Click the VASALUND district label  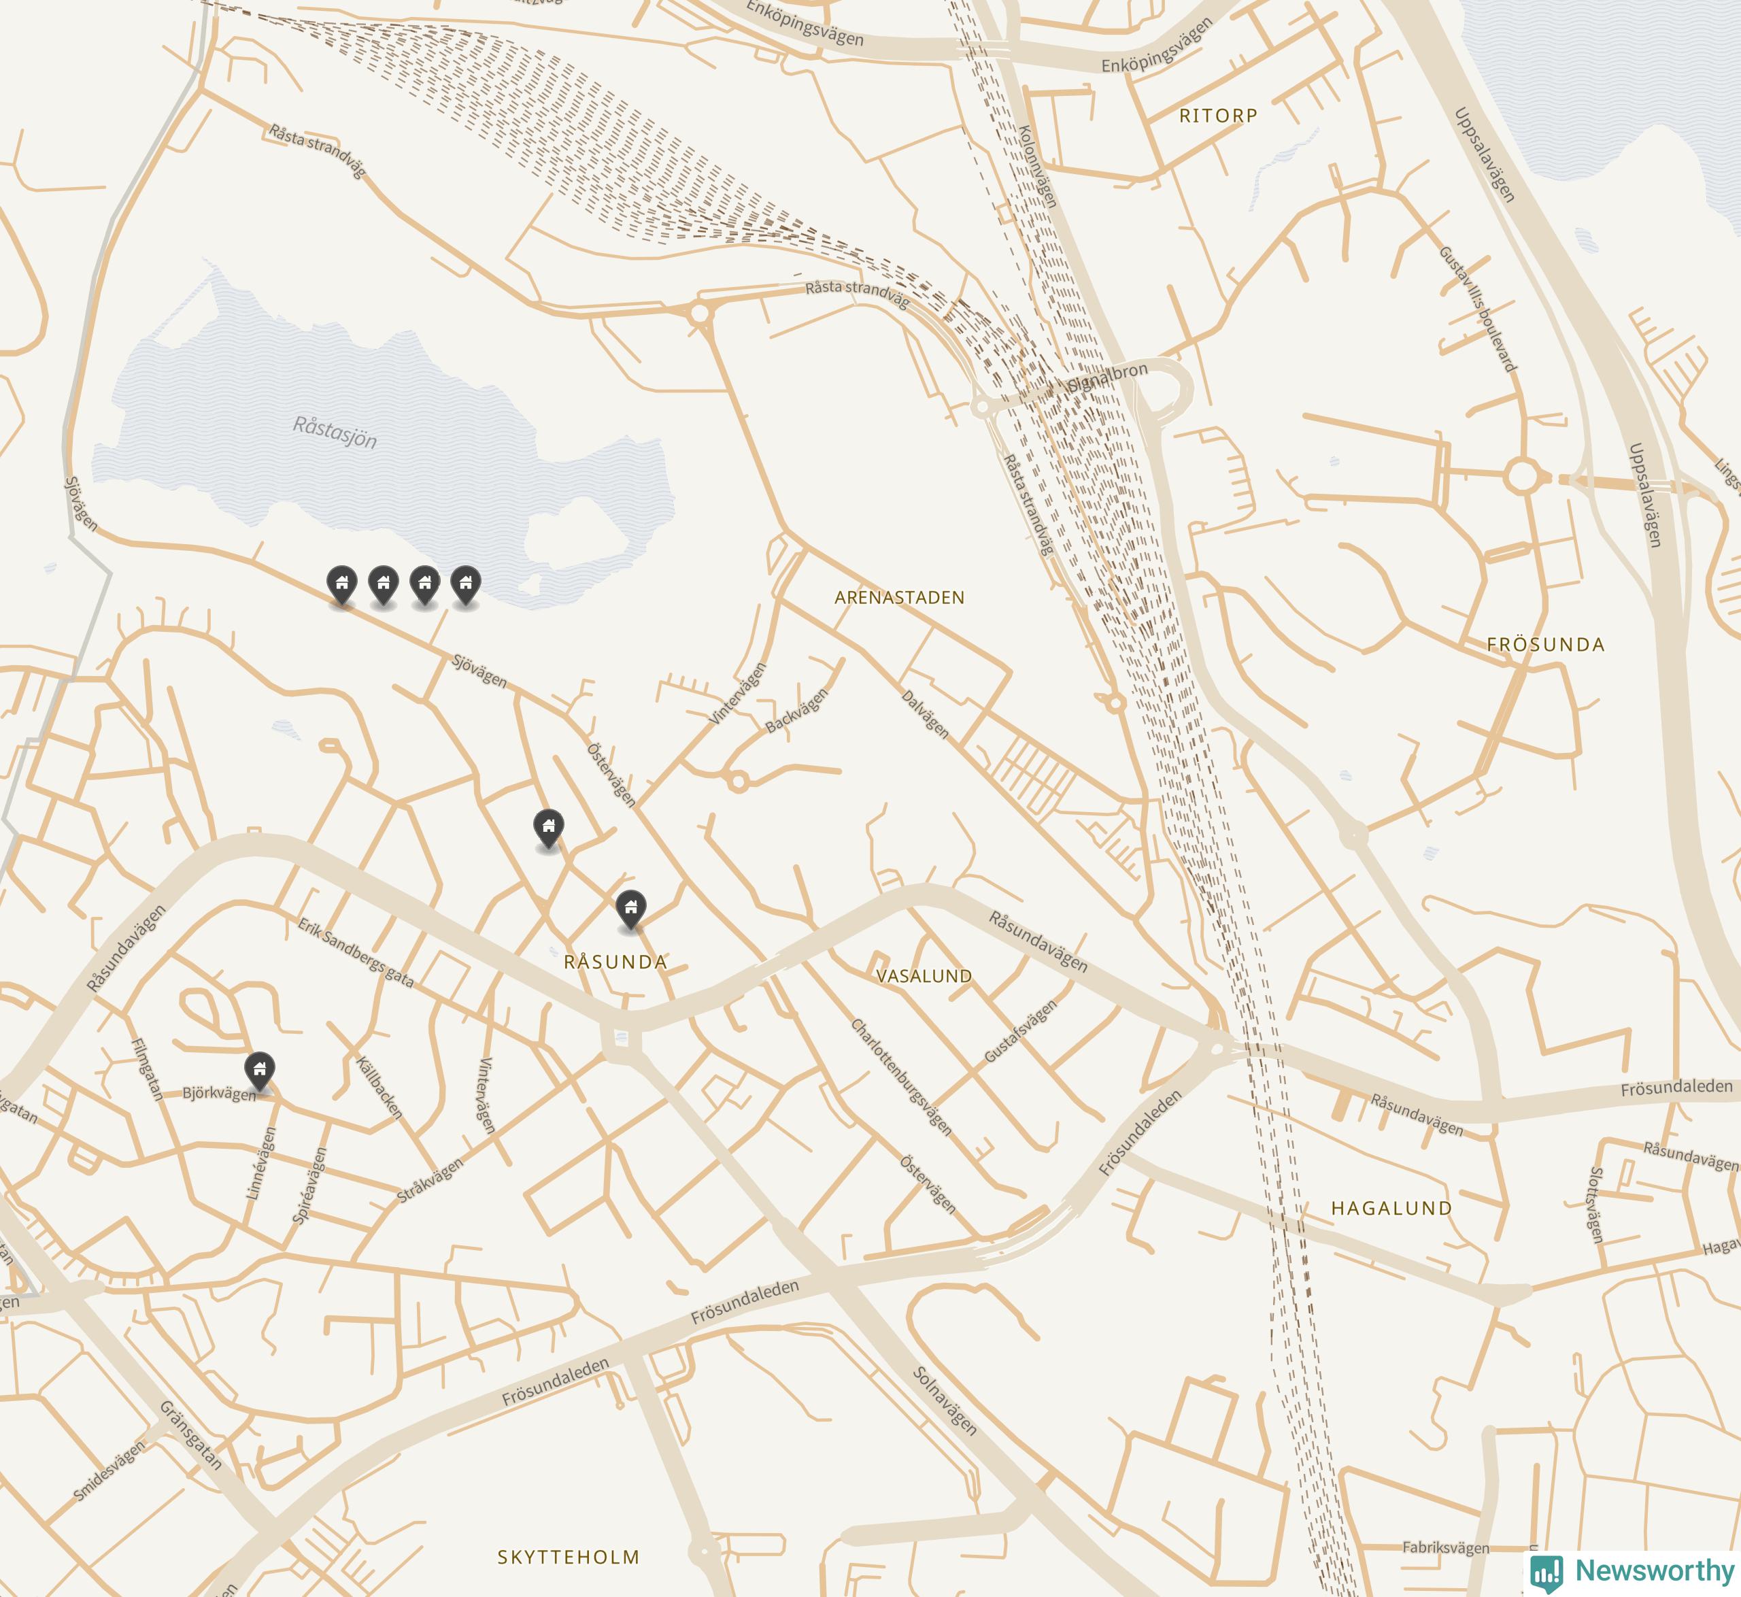[924, 977]
